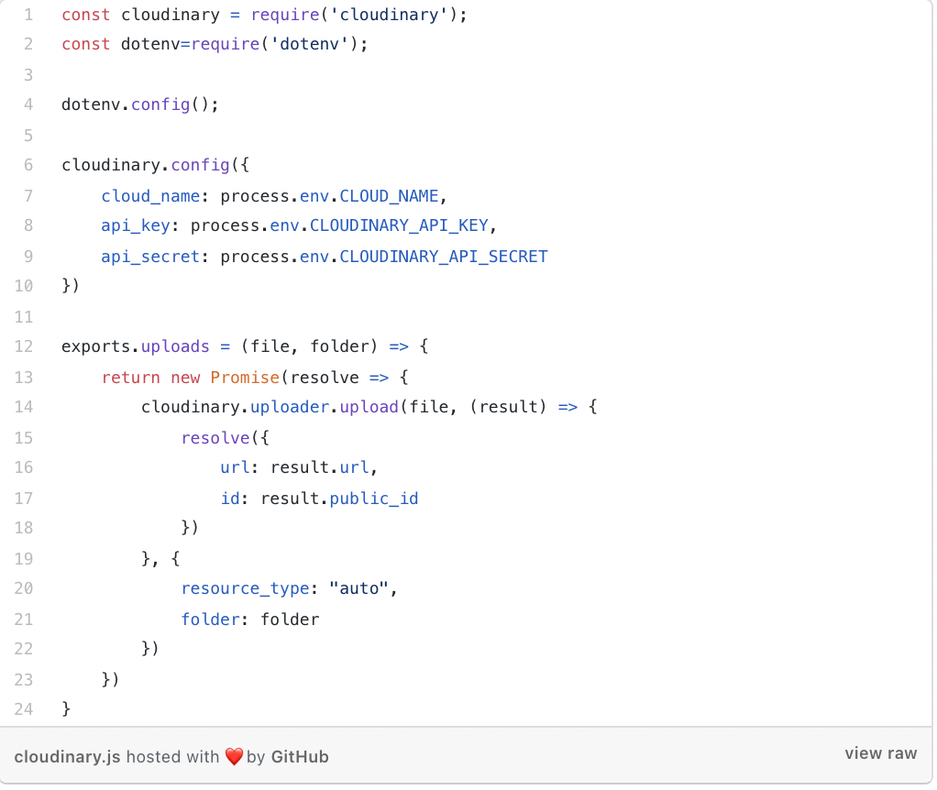Viewport: 937px width, 790px height.
Task: Select line number 2
Action: pyautogui.click(x=28, y=44)
